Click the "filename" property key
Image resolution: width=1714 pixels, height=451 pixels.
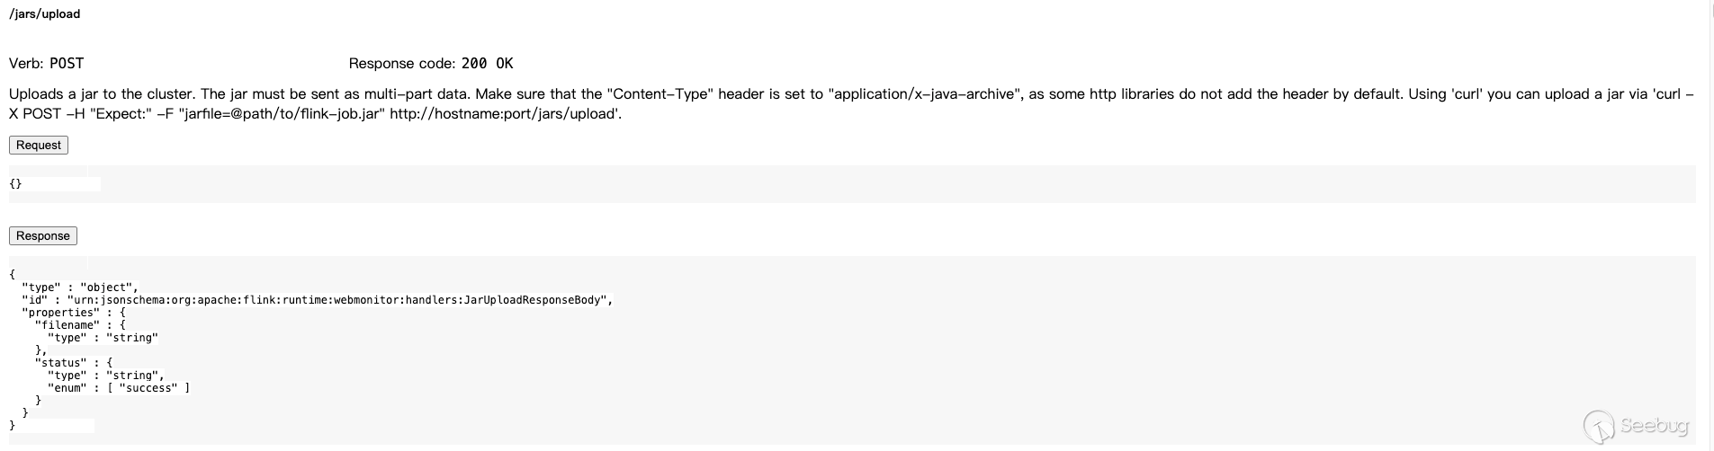pos(67,325)
